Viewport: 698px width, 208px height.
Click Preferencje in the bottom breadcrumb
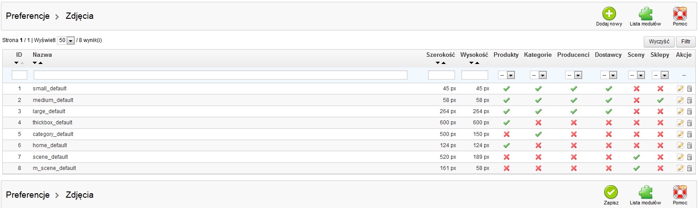coord(27,195)
